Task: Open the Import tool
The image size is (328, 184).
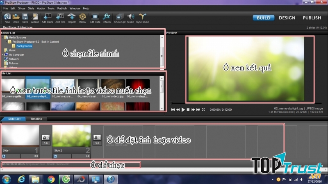Action: tap(72, 17)
